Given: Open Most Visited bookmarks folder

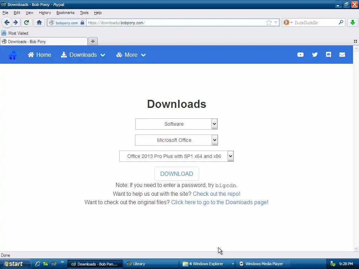Looking at the screenshot, I should click(x=15, y=33).
